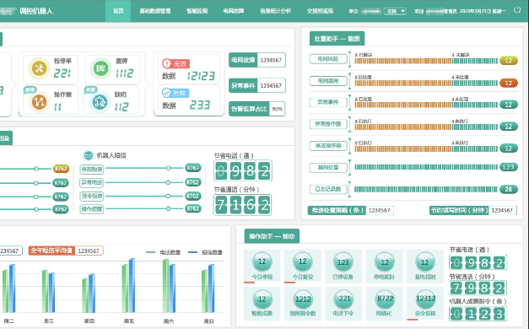The height and width of the screenshot is (329, 529).
Task: Click the 电网风险 category button
Action: [x=328, y=59]
